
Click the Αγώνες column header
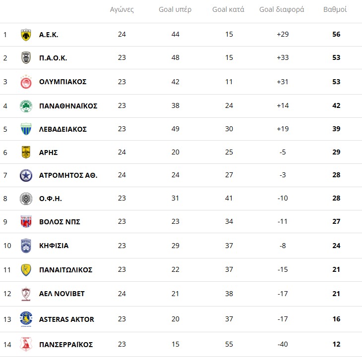click(122, 9)
